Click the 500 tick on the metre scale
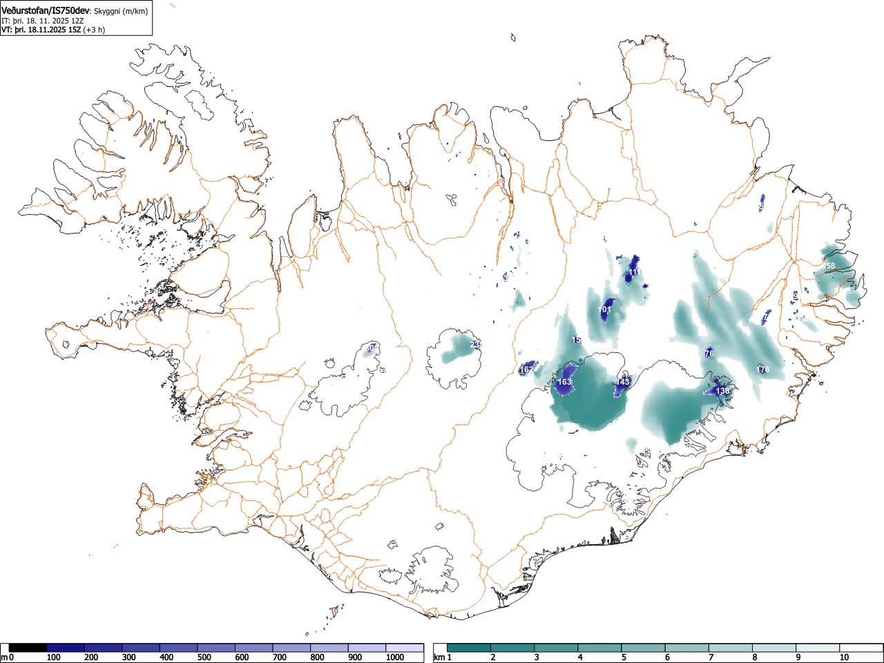Viewport: 884px width, 663px height. [204, 657]
